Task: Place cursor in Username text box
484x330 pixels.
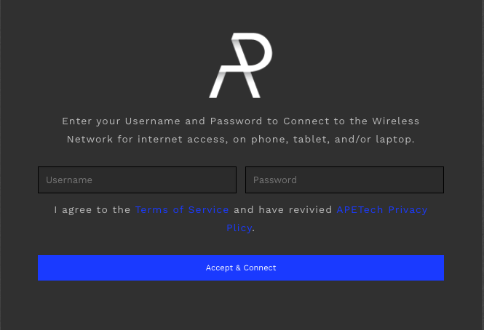Action: tap(137, 180)
